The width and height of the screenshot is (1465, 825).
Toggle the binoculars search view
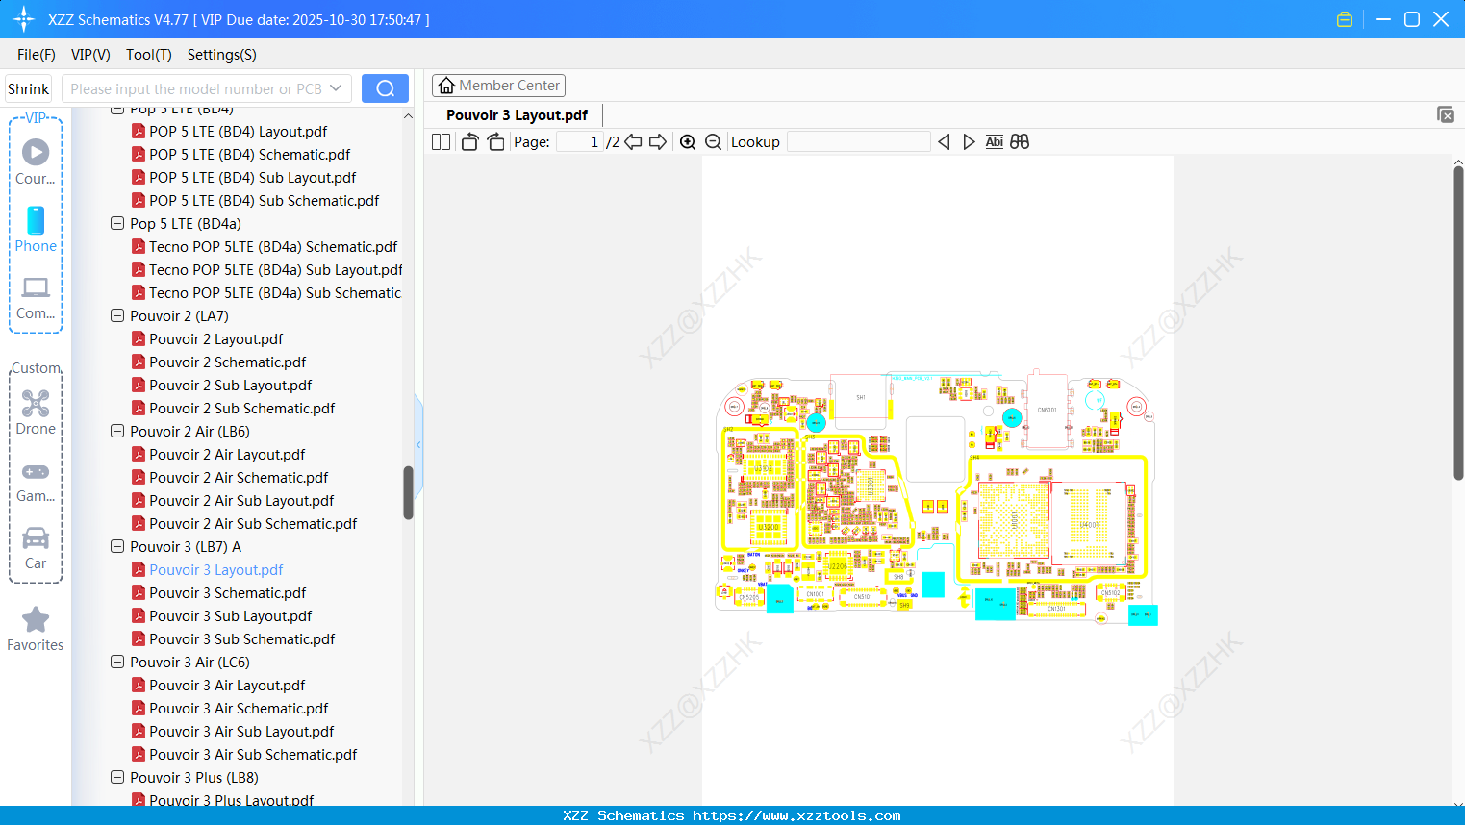(1019, 141)
